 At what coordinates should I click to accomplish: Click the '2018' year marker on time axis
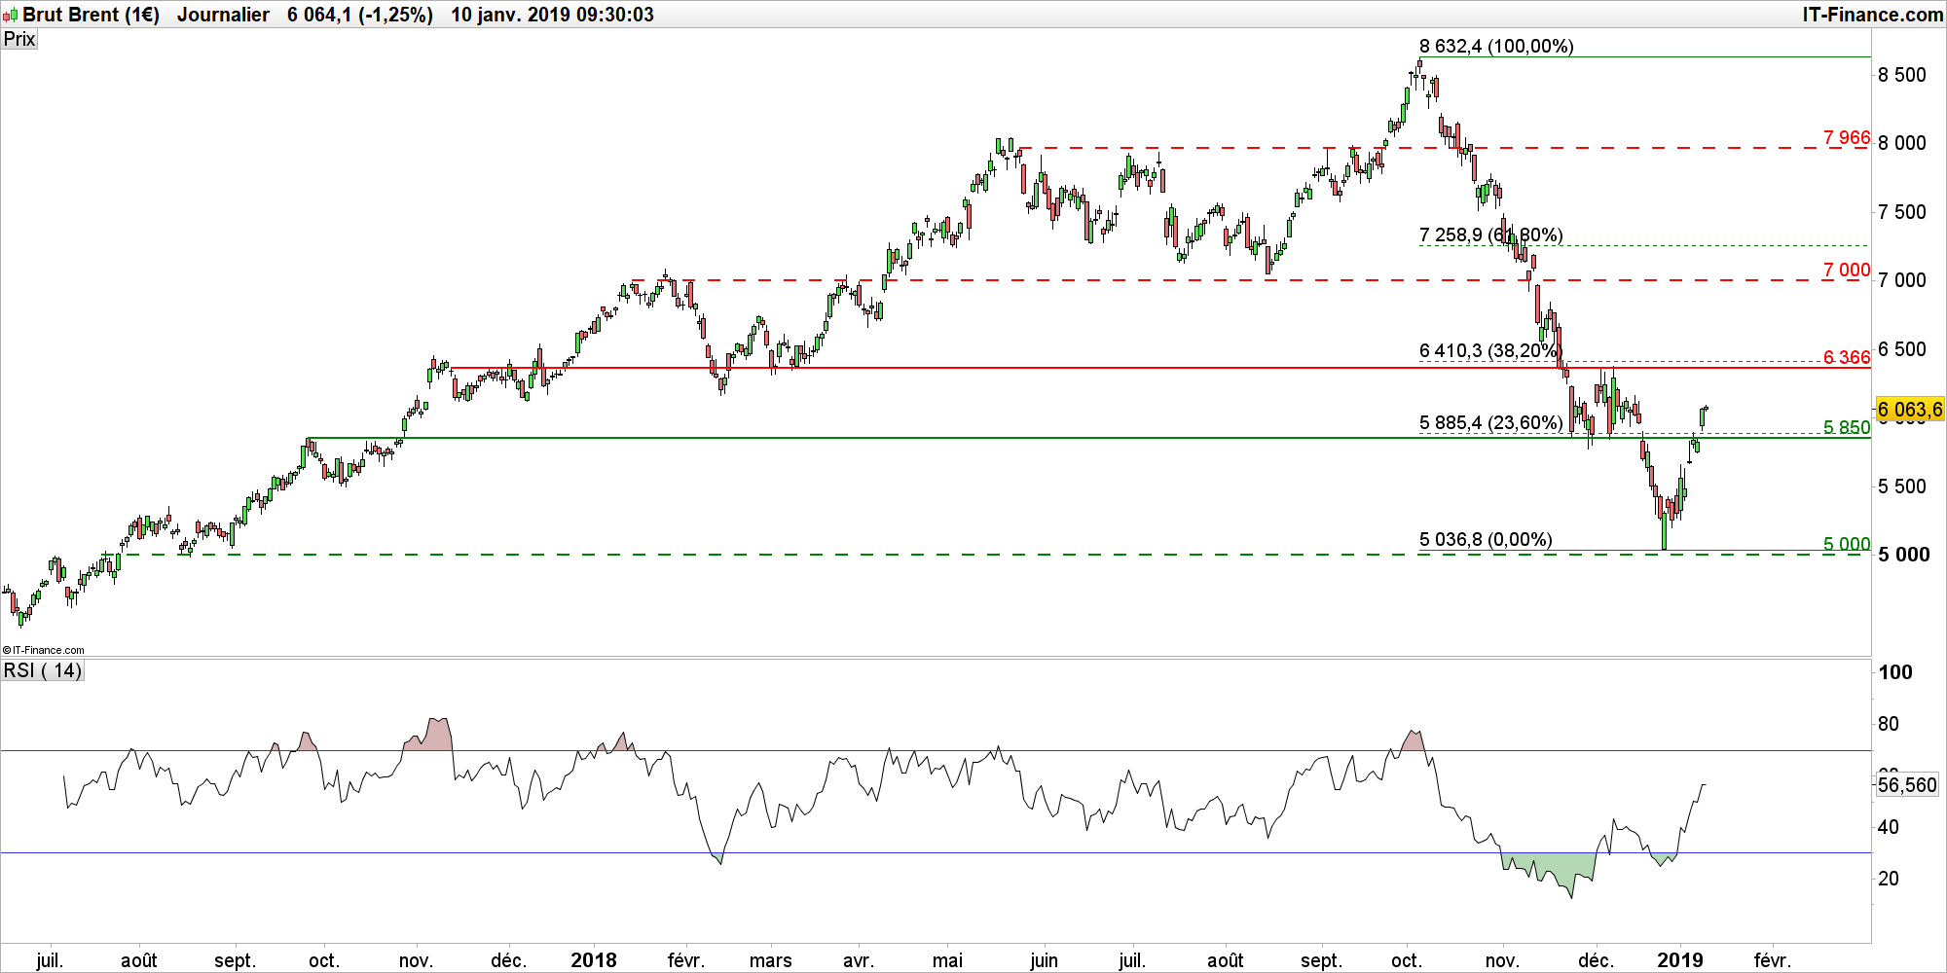coord(594,960)
